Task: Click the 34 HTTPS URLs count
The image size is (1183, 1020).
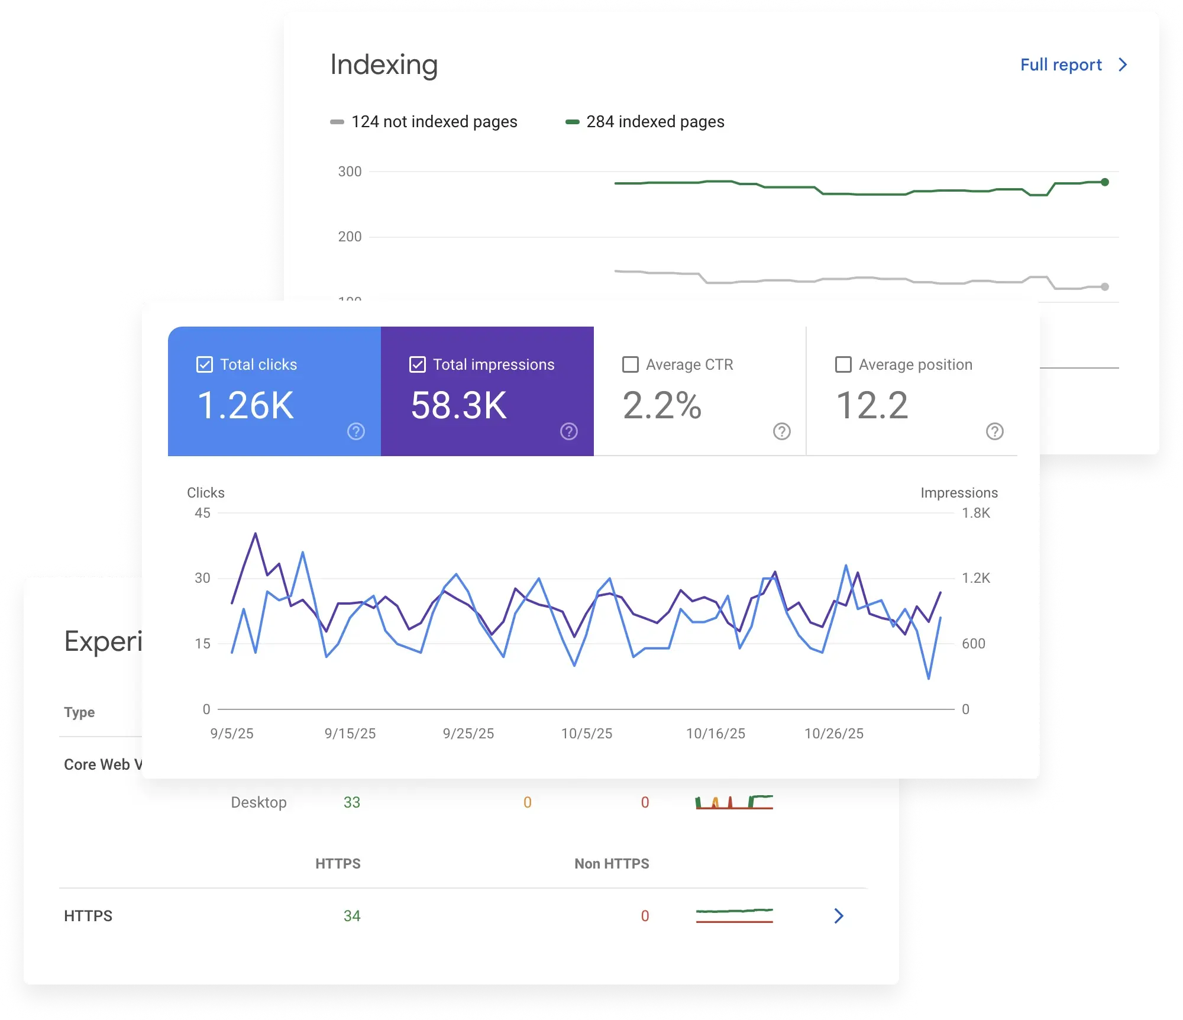Action: (x=352, y=916)
